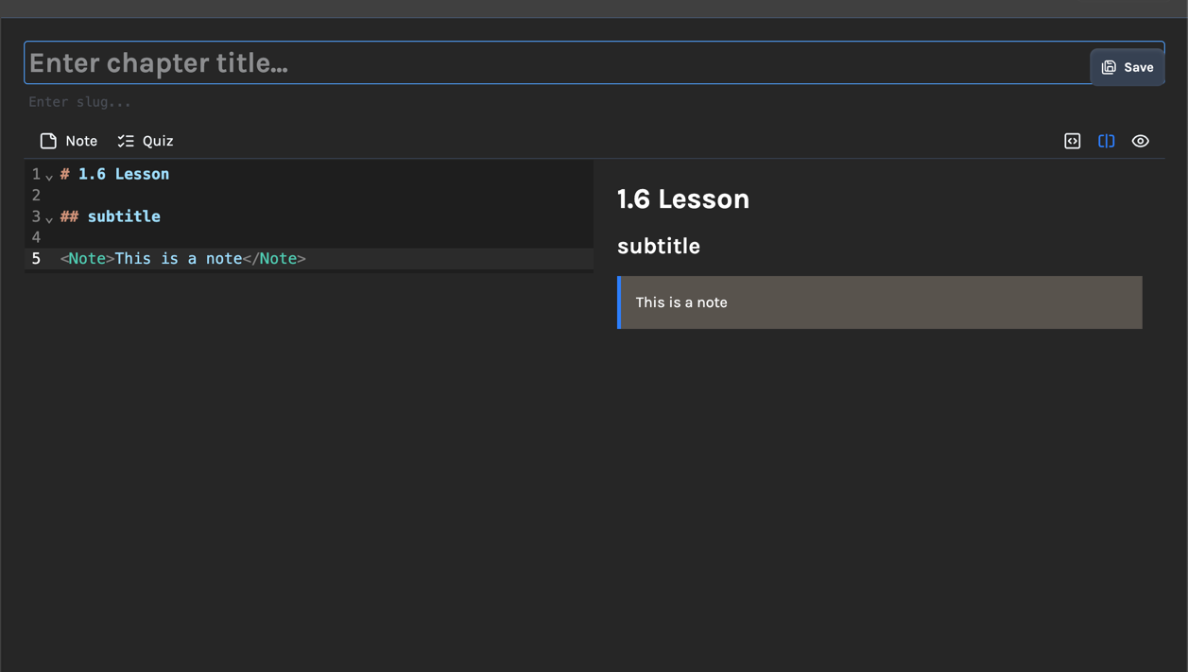The width and height of the screenshot is (1188, 672).
Task: Click line number 5 in gutter
Action: (36, 259)
